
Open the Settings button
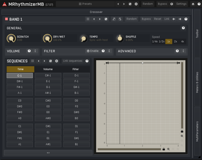pyautogui.click(x=181, y=4)
